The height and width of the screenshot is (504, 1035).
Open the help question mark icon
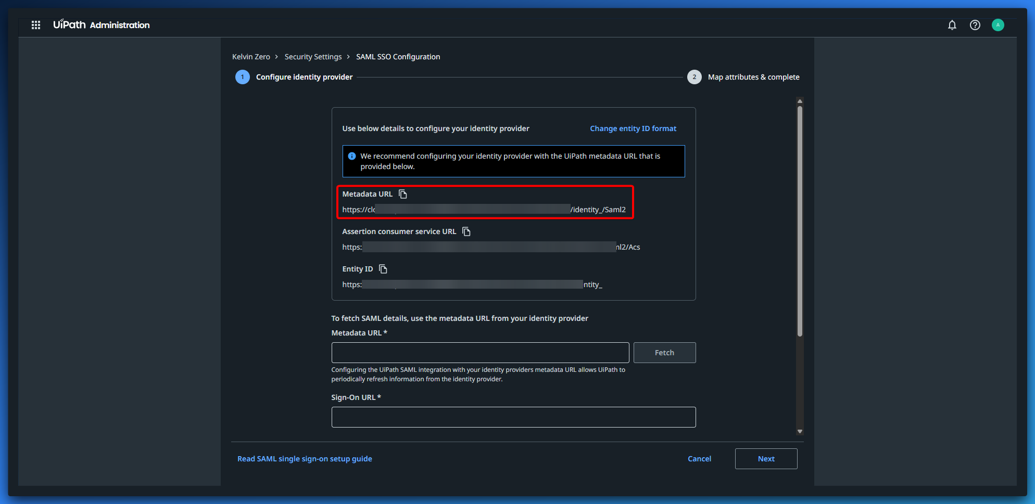[975, 25]
